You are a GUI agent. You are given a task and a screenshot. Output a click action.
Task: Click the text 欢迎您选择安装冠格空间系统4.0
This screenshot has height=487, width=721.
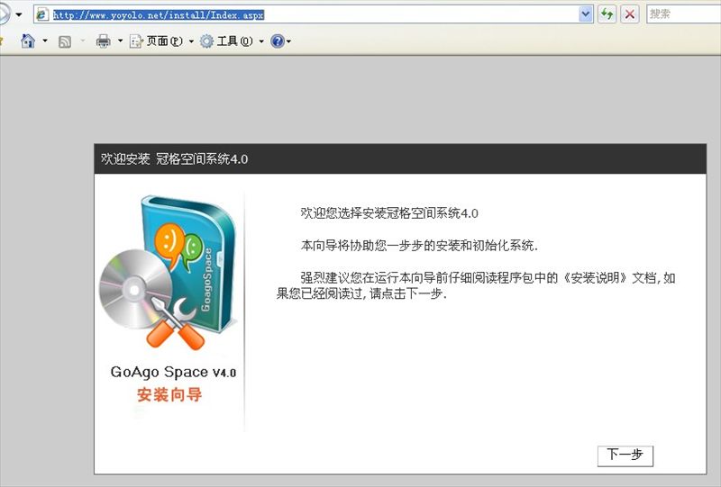tap(389, 213)
